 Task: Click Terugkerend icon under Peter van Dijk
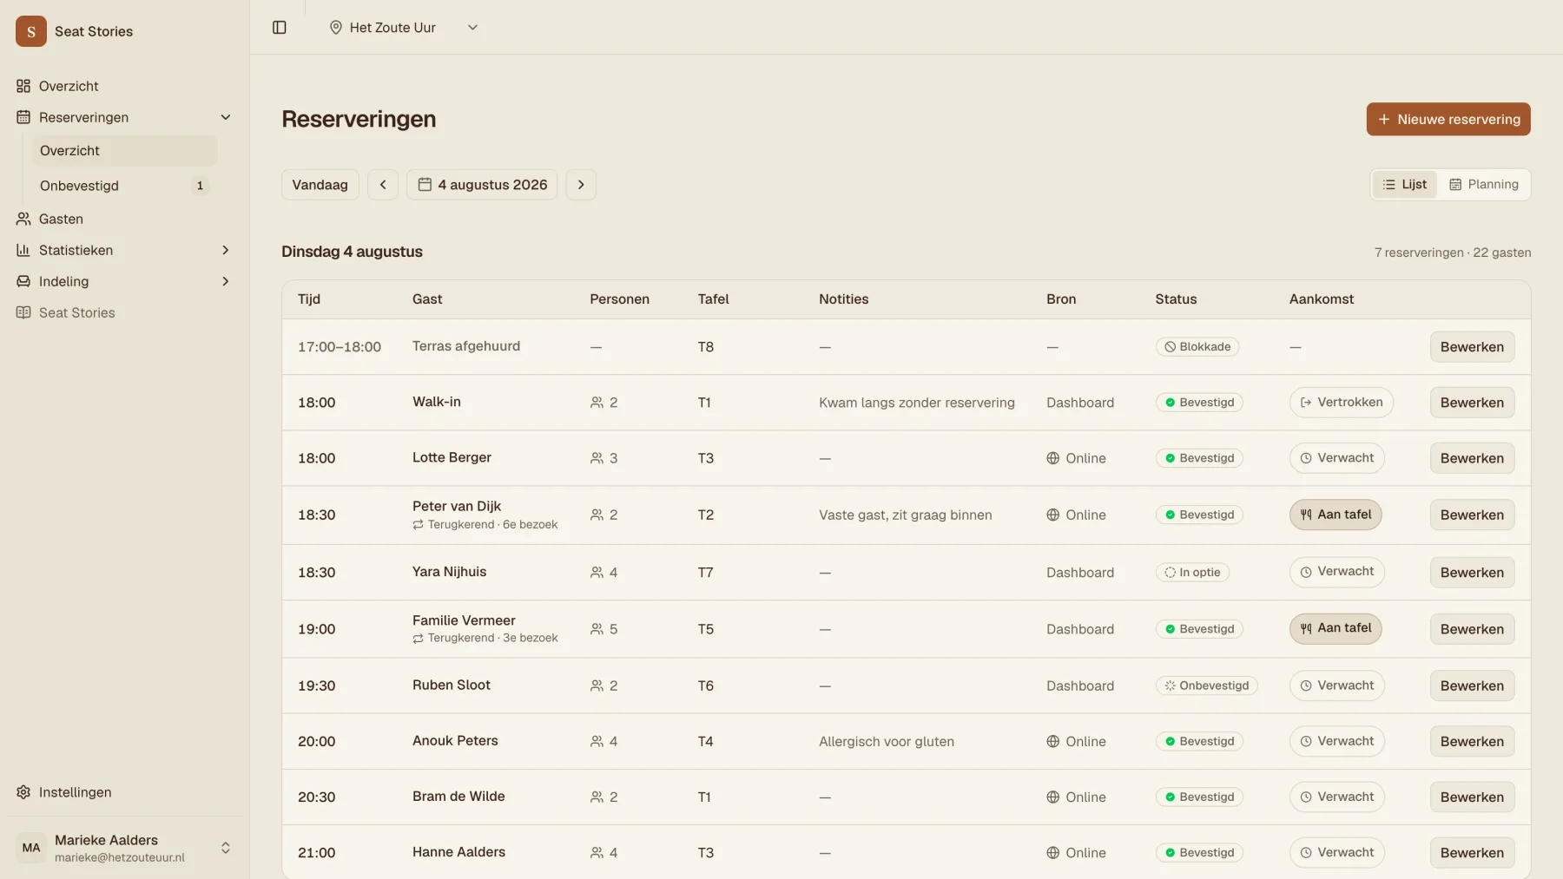pos(418,525)
